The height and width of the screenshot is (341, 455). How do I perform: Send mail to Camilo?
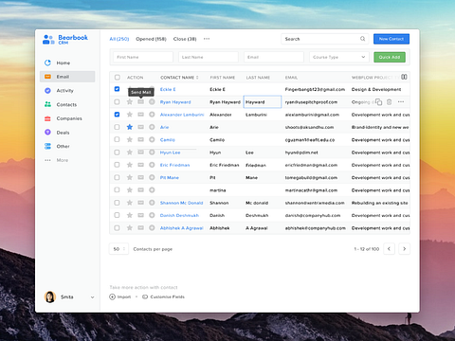(141, 139)
